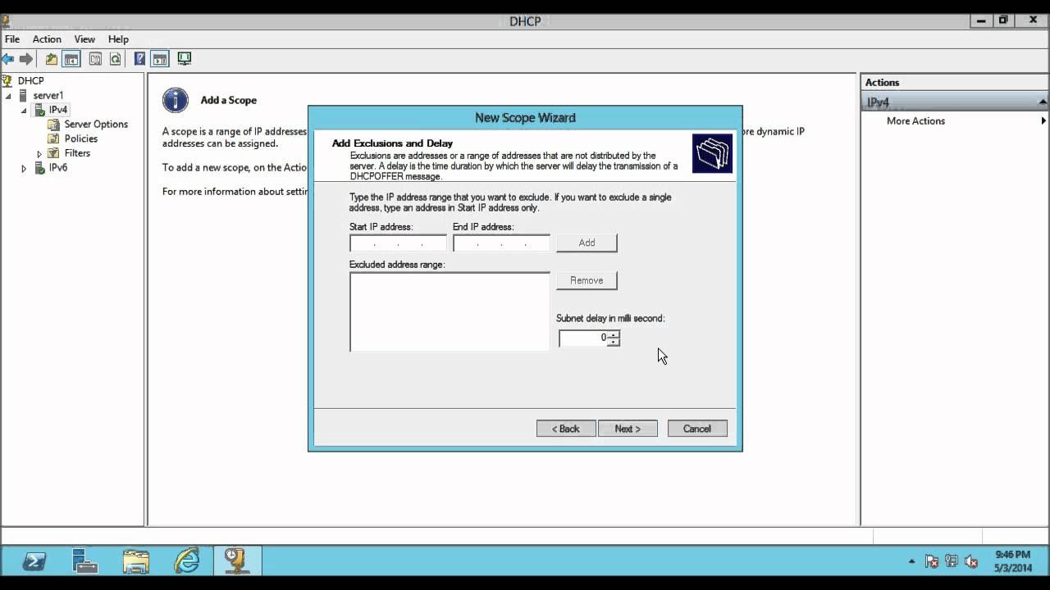1050x590 pixels.
Task: Open File Explorer from the taskbar
Action: pyautogui.click(x=136, y=560)
